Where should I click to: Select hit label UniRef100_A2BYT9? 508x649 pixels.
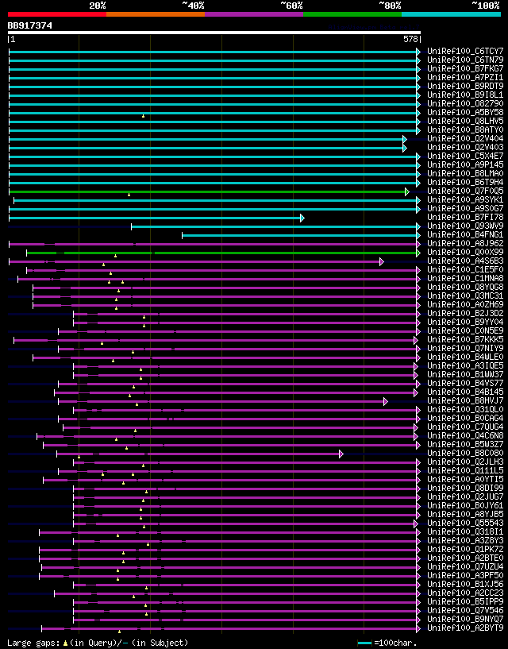click(x=465, y=628)
